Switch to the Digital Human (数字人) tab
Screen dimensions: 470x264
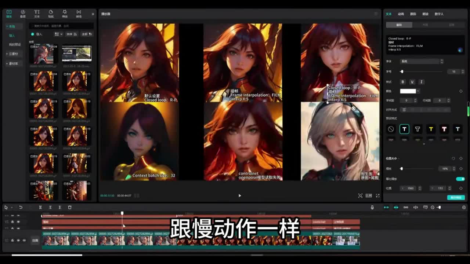tap(439, 14)
